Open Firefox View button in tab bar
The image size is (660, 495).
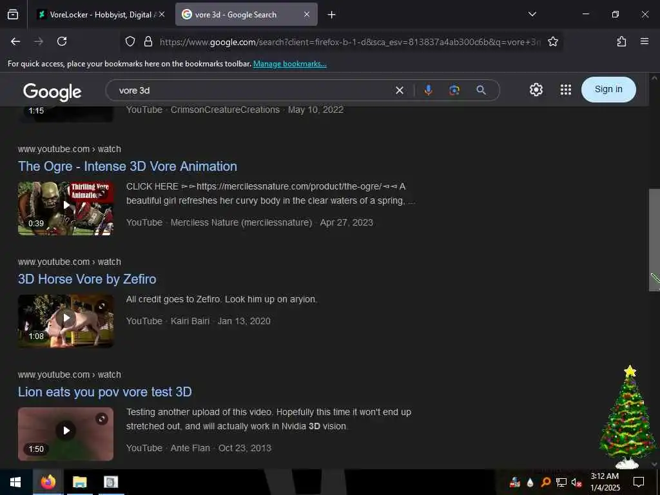pyautogui.click(x=13, y=14)
